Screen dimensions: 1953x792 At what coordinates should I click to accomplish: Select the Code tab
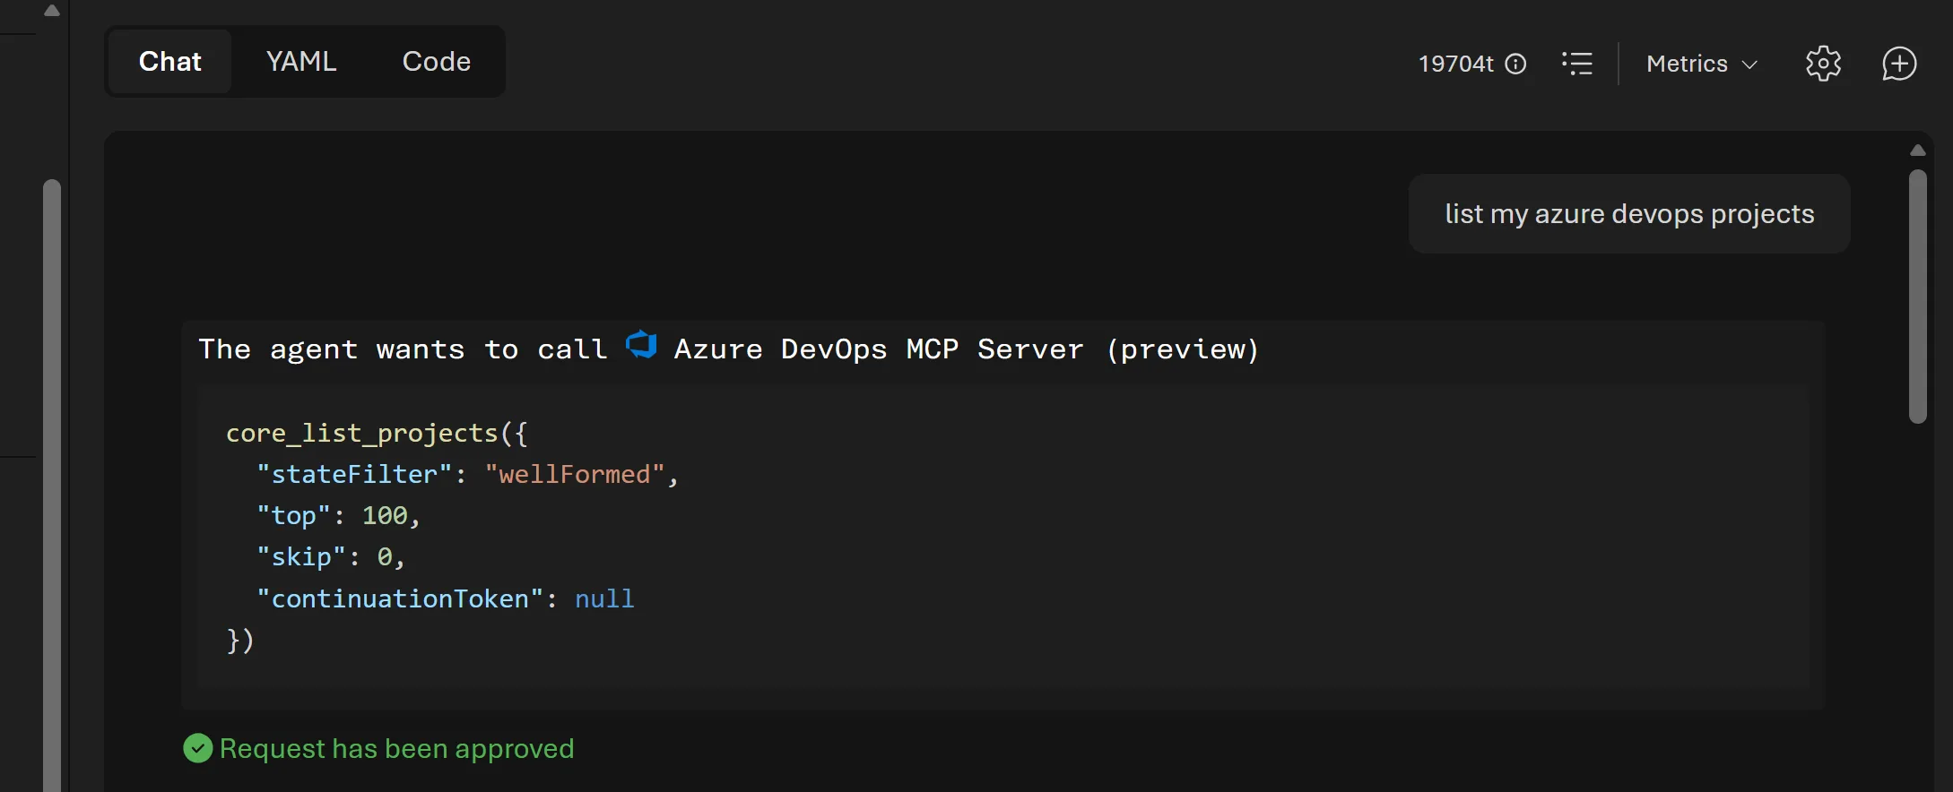click(x=436, y=62)
